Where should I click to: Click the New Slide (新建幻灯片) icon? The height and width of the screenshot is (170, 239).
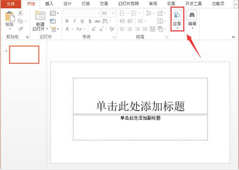tap(40, 15)
